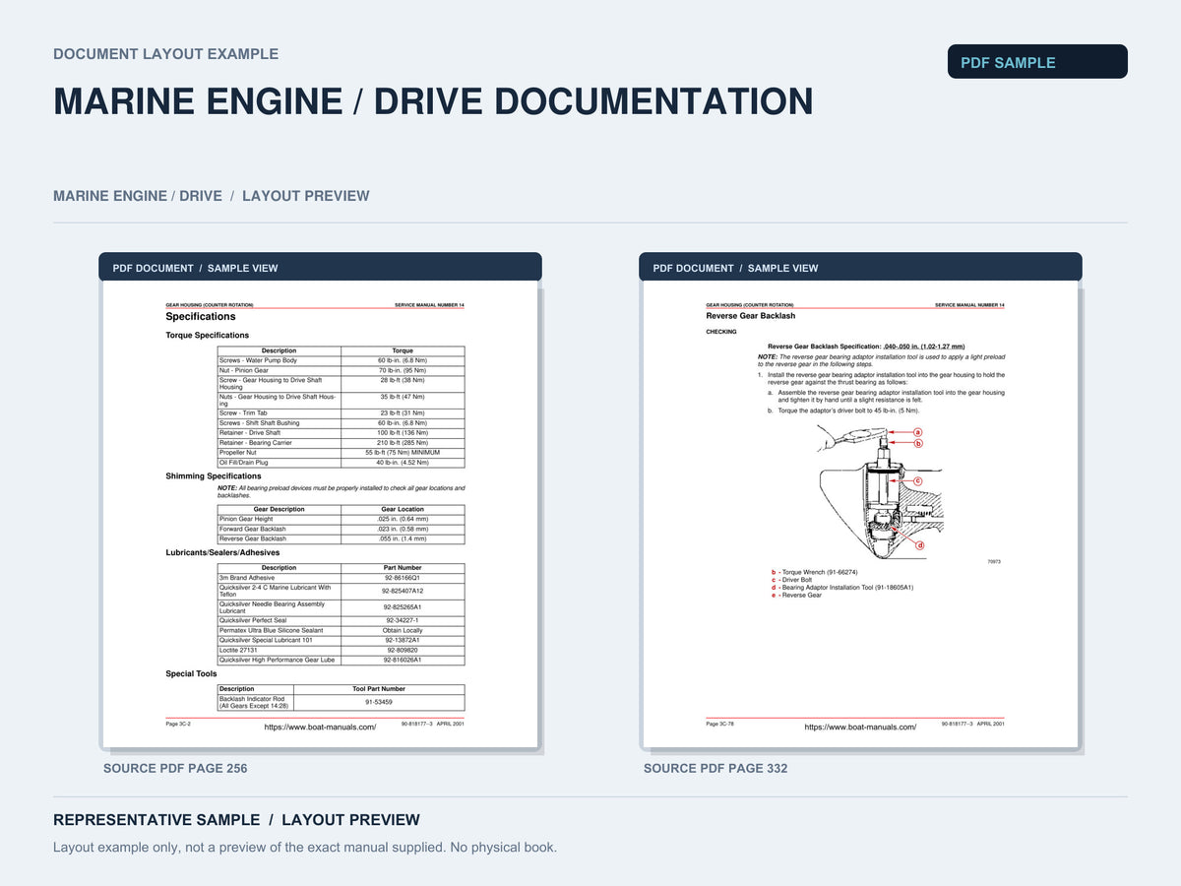1181x886 pixels.
Task: Select the '.055 in. (1.4 mm)' value
Action: (x=403, y=539)
